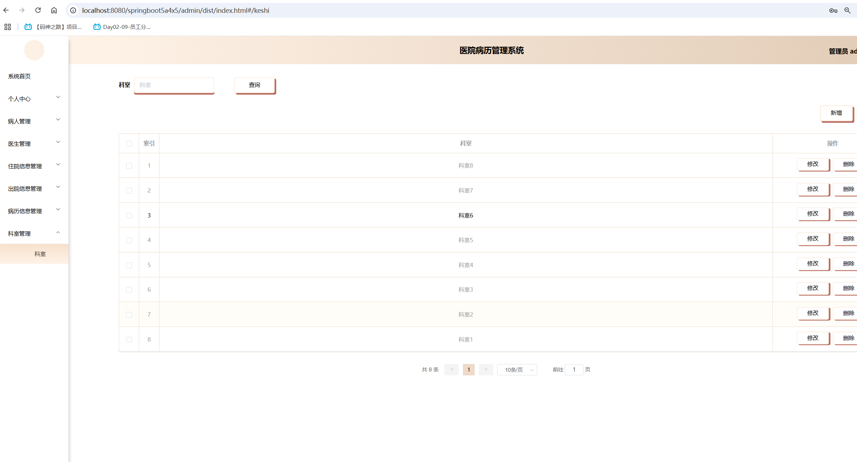Screen dimensions: 857x462
Task: Check the checkbox for 科室3 row
Action: pos(129,290)
